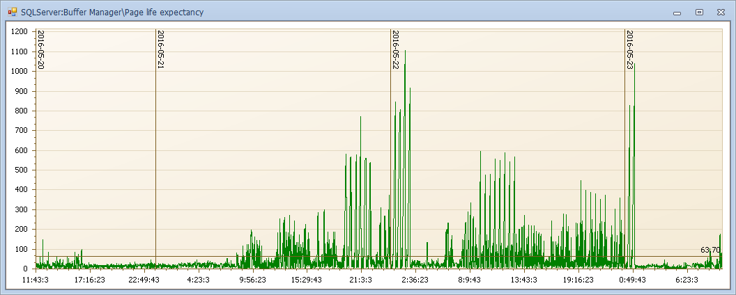
Task: Click the 22:49:43 time axis label
Action: pos(144,280)
